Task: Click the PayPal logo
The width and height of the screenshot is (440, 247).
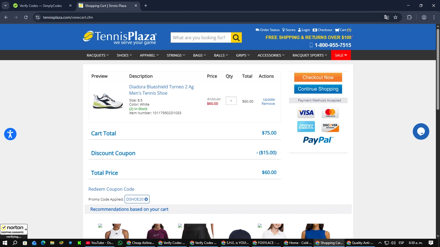Action: coord(318,140)
